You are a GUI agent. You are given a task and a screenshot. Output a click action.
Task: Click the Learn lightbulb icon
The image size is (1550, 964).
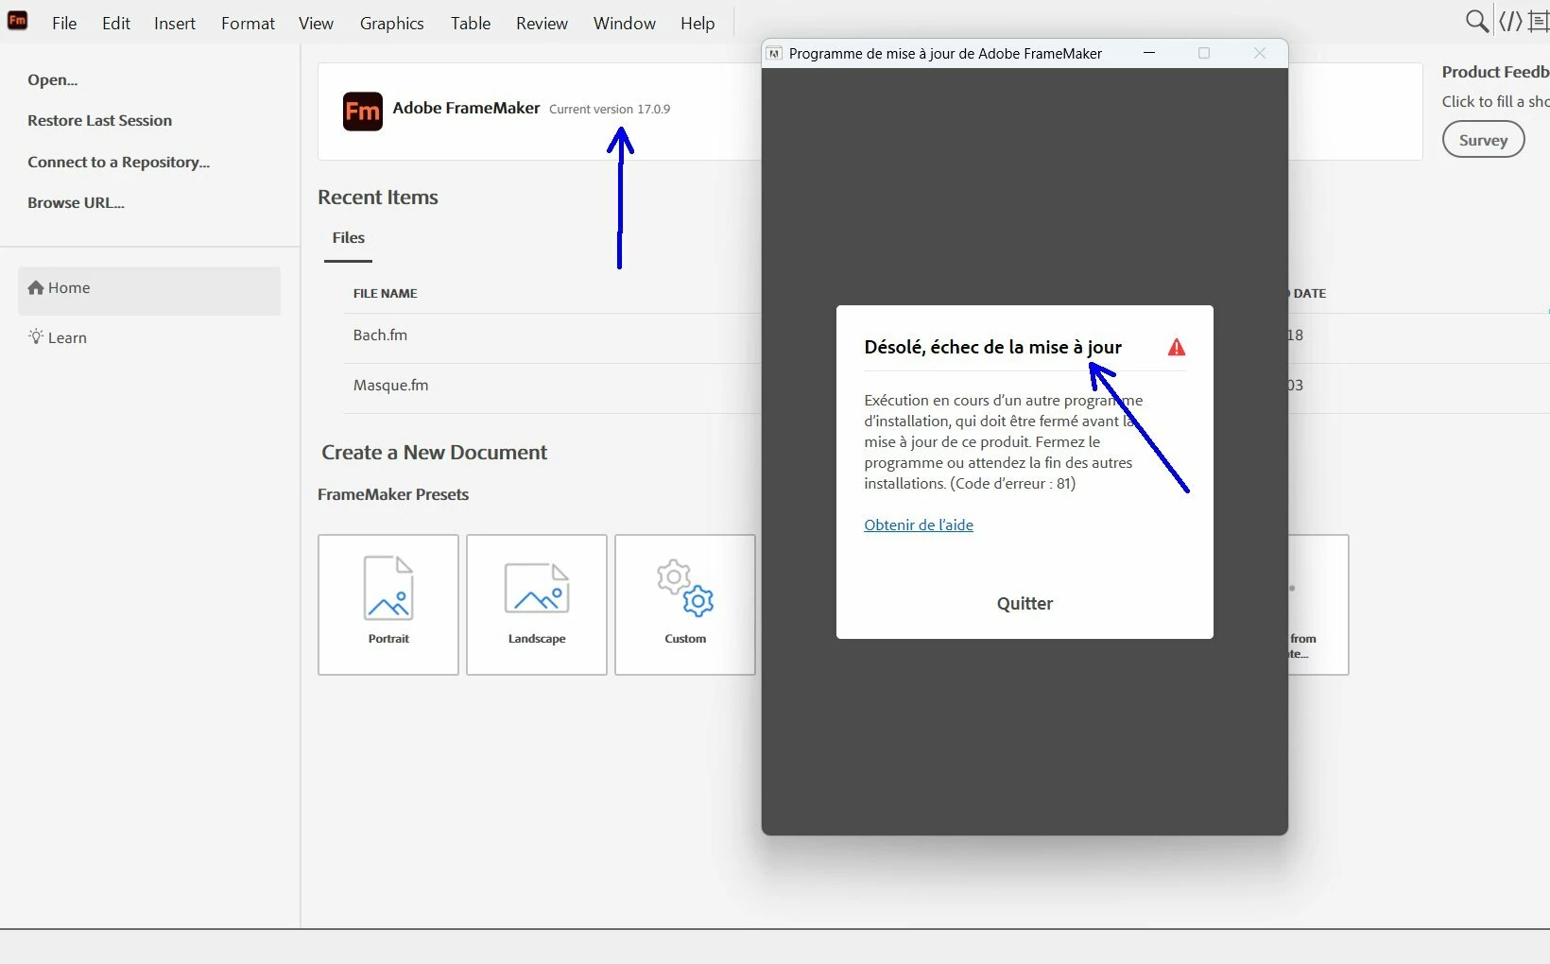coord(36,336)
